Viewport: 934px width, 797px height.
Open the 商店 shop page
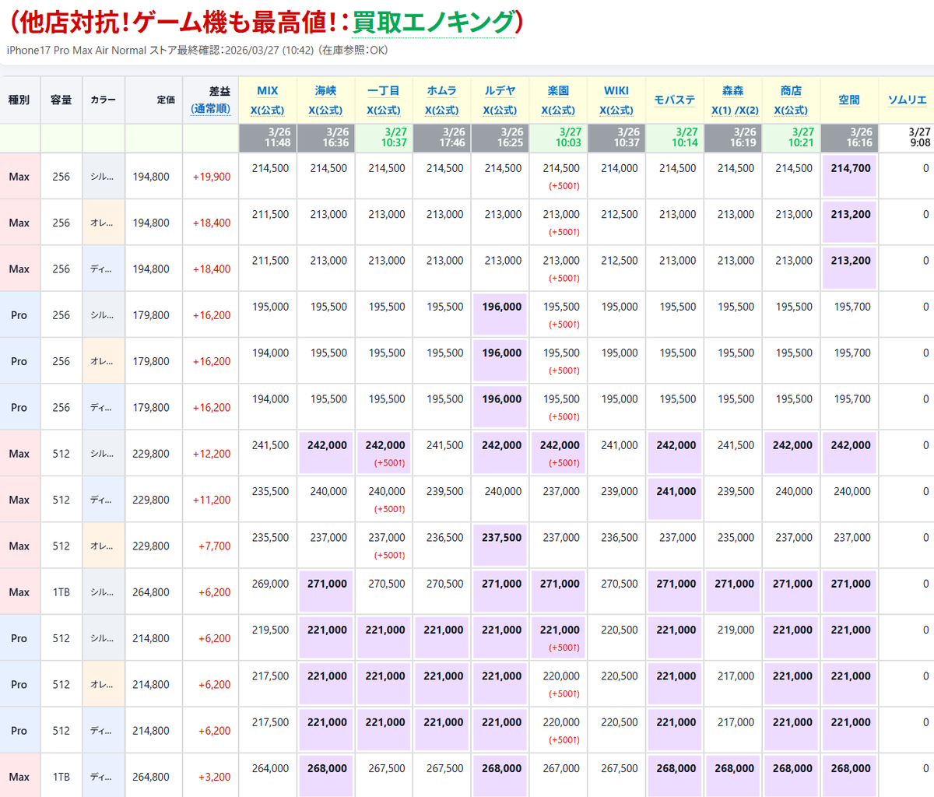pyautogui.click(x=791, y=90)
